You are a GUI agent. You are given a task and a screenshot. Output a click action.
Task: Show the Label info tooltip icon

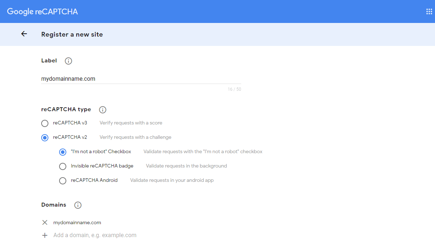[x=68, y=61]
